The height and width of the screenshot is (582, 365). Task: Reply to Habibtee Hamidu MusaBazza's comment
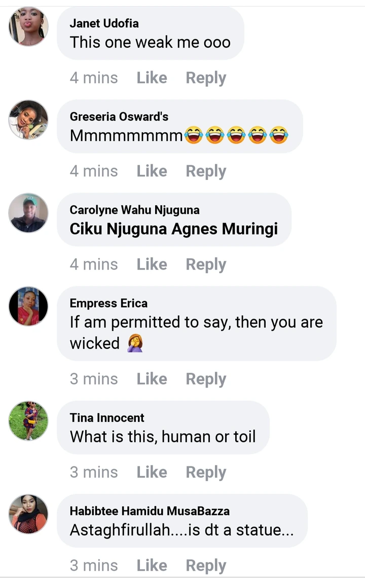tap(206, 566)
